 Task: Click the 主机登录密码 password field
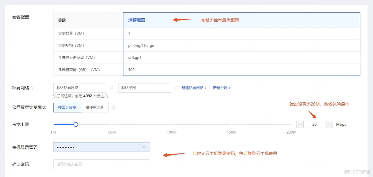pos(101,147)
